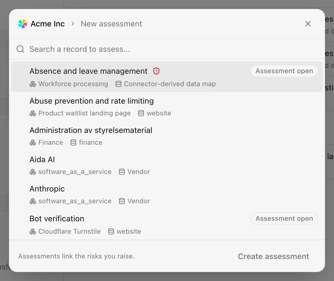The height and width of the screenshot is (281, 334).
Task: Click Acme Inc breadcrumb name
Action: 47,24
